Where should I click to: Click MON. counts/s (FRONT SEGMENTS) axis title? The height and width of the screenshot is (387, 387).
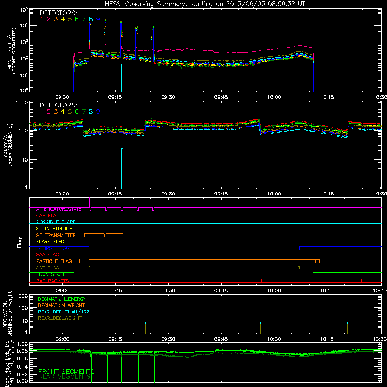[x=12, y=50]
